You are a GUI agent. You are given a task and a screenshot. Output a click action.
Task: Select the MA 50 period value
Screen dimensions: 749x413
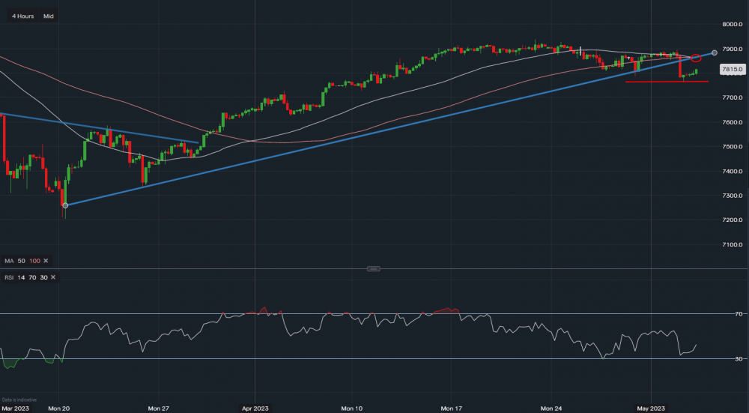(x=22, y=261)
